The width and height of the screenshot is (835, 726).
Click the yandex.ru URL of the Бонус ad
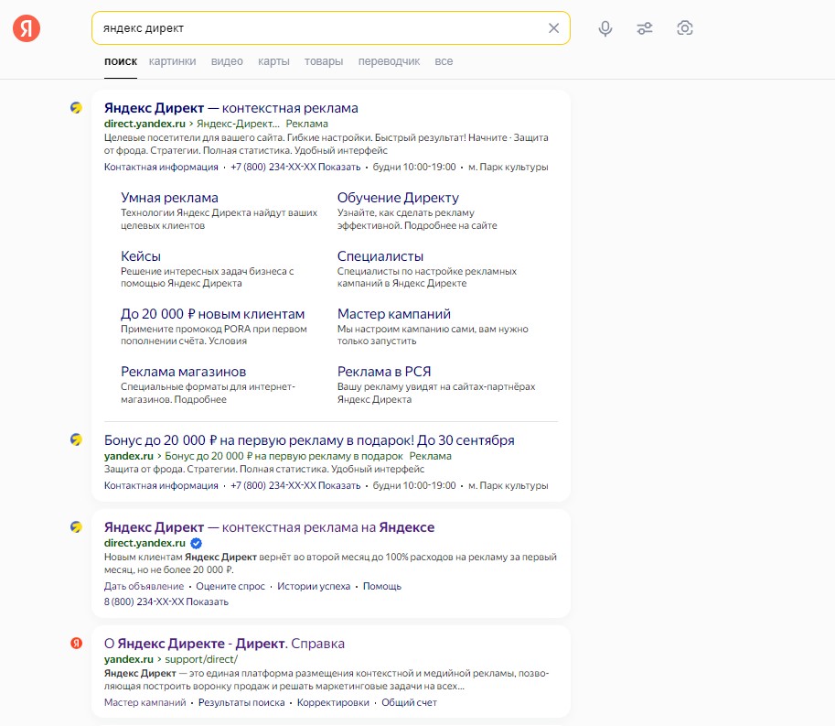pos(129,456)
